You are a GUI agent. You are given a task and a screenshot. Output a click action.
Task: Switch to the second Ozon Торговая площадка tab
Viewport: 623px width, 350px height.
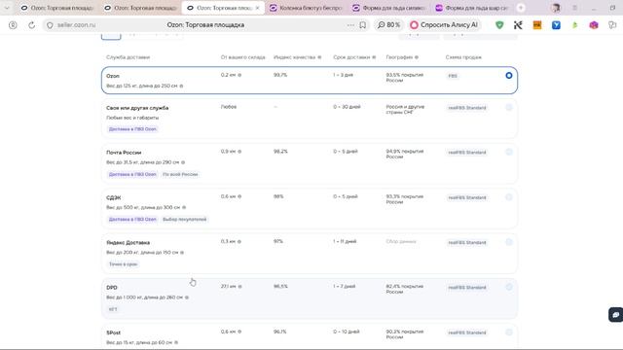(141, 8)
